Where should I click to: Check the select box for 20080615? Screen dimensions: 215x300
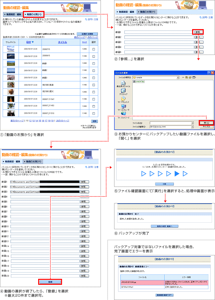(x=94, y=56)
